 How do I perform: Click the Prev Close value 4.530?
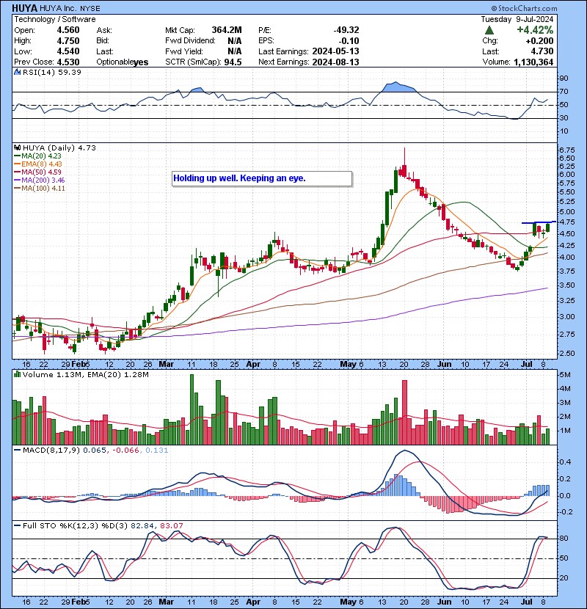click(68, 62)
